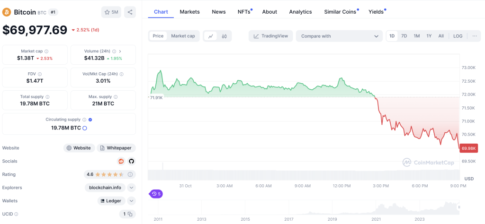The height and width of the screenshot is (224, 485).
Task: Open FDV info tooltip icon
Action: coord(40,74)
